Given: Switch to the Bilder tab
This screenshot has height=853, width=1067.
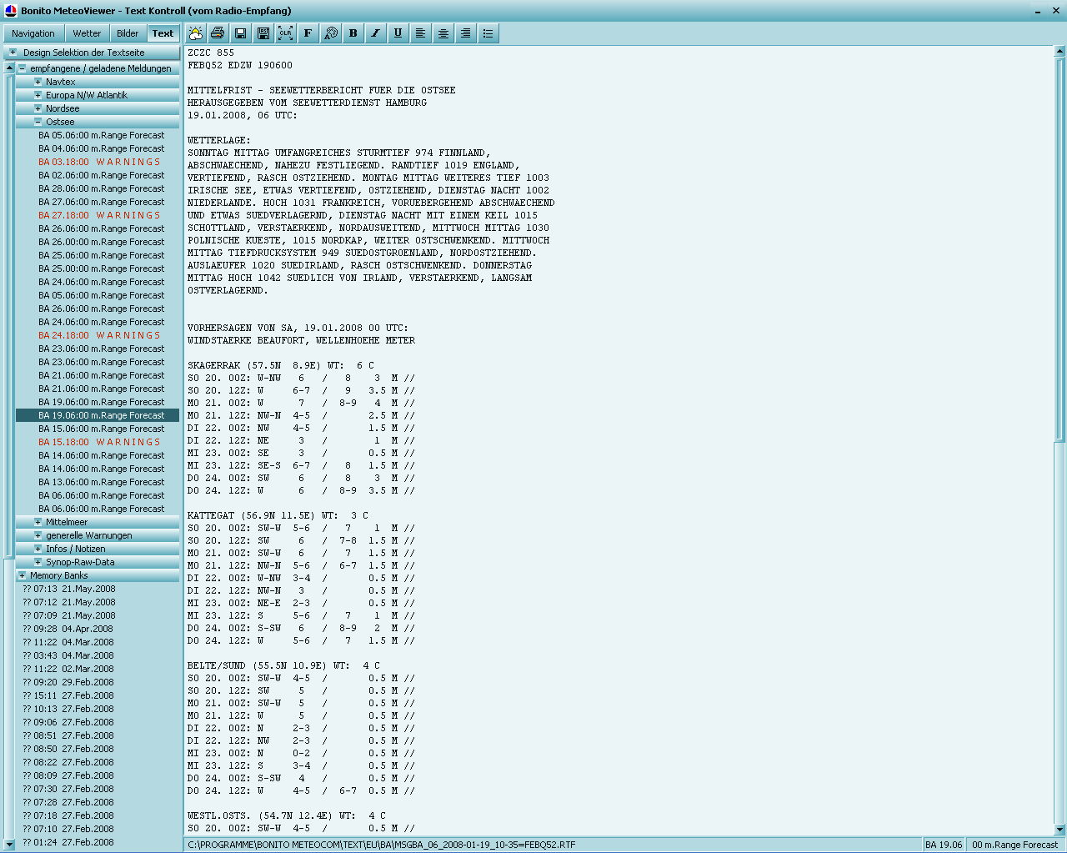Looking at the screenshot, I should 128,33.
